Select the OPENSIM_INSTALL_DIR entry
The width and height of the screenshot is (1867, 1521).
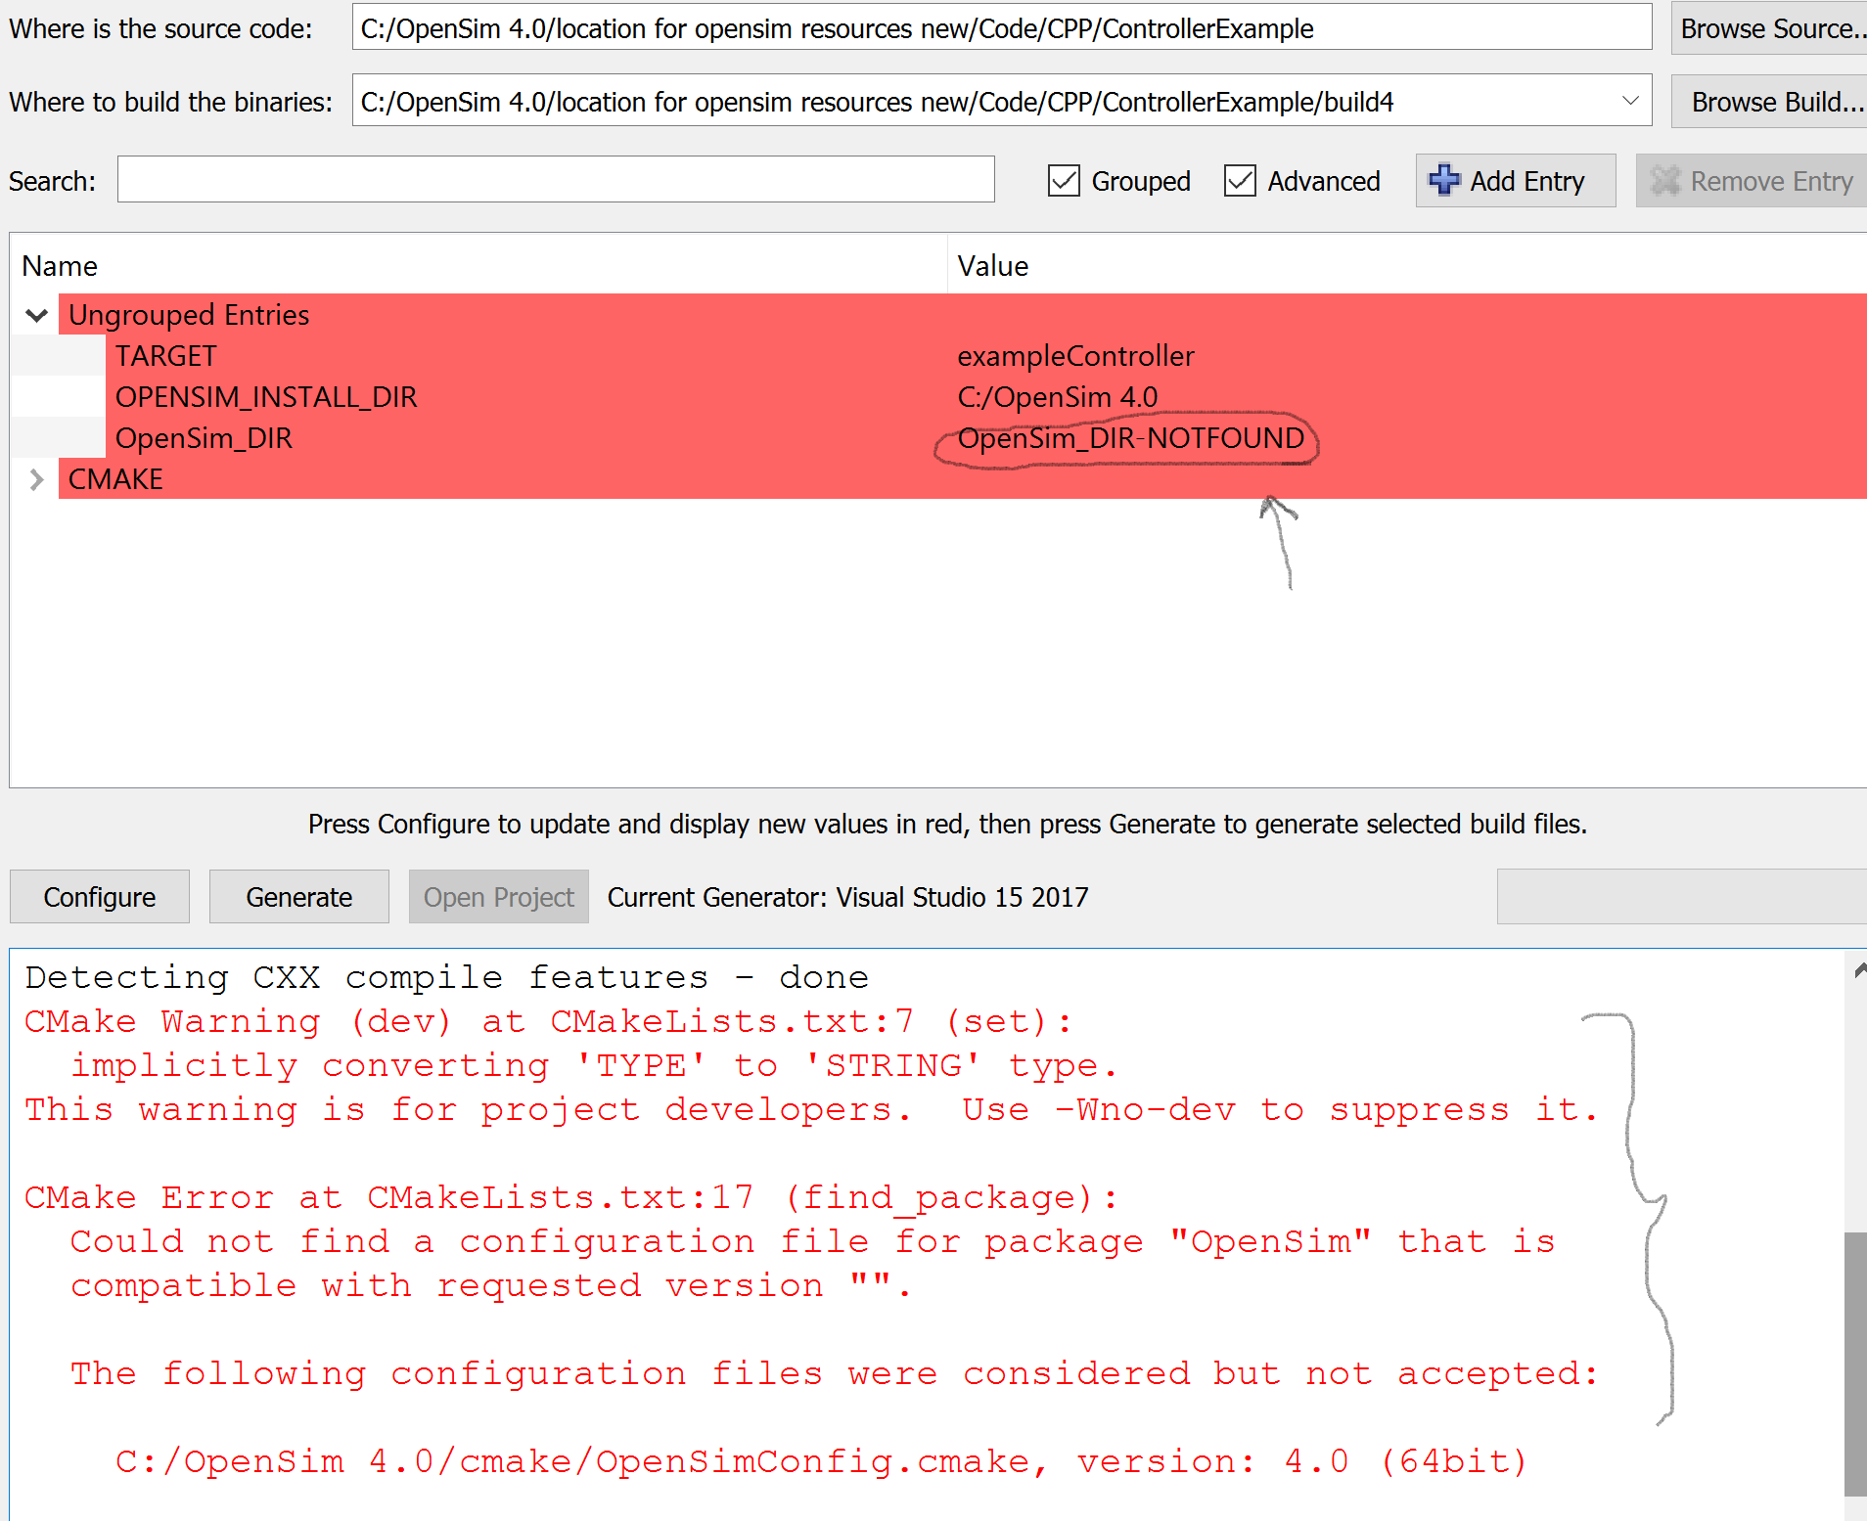click(266, 397)
